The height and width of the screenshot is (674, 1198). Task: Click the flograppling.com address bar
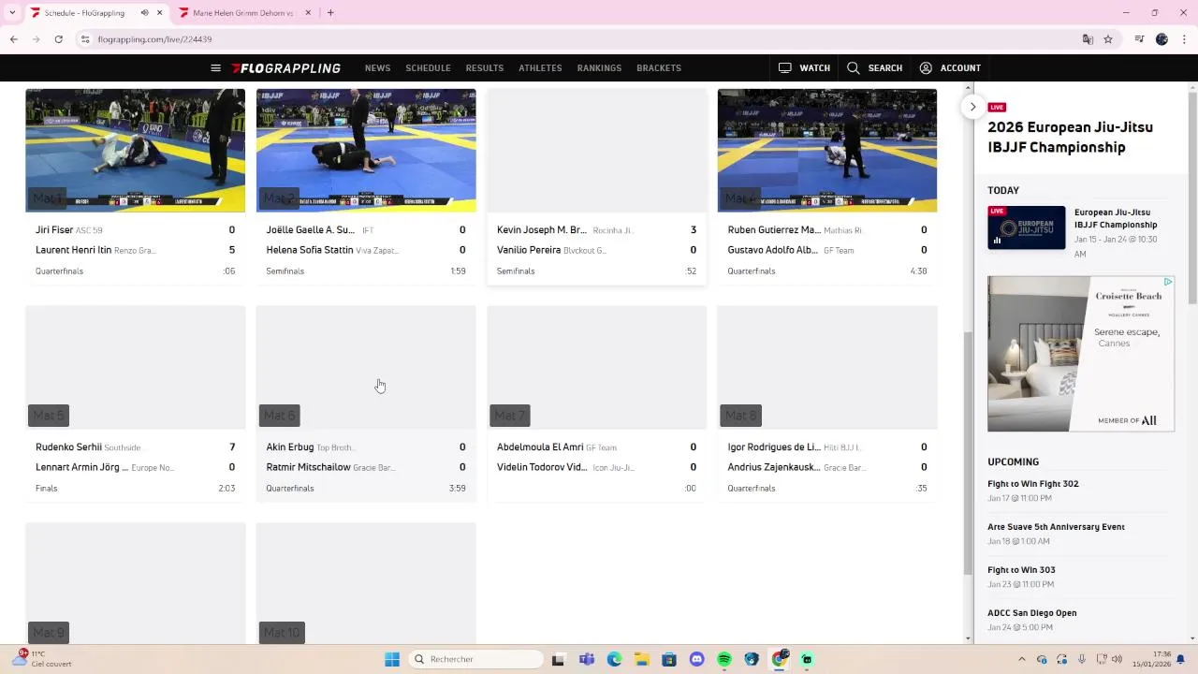click(x=580, y=39)
